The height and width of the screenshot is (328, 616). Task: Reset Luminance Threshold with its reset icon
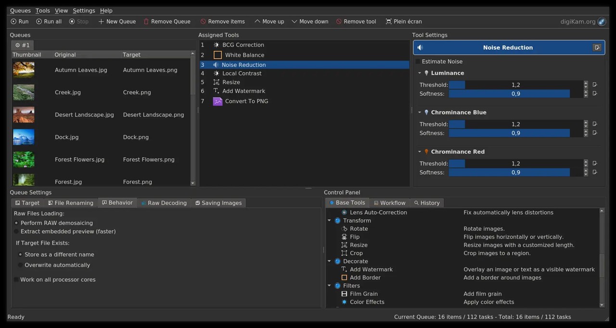click(x=595, y=85)
